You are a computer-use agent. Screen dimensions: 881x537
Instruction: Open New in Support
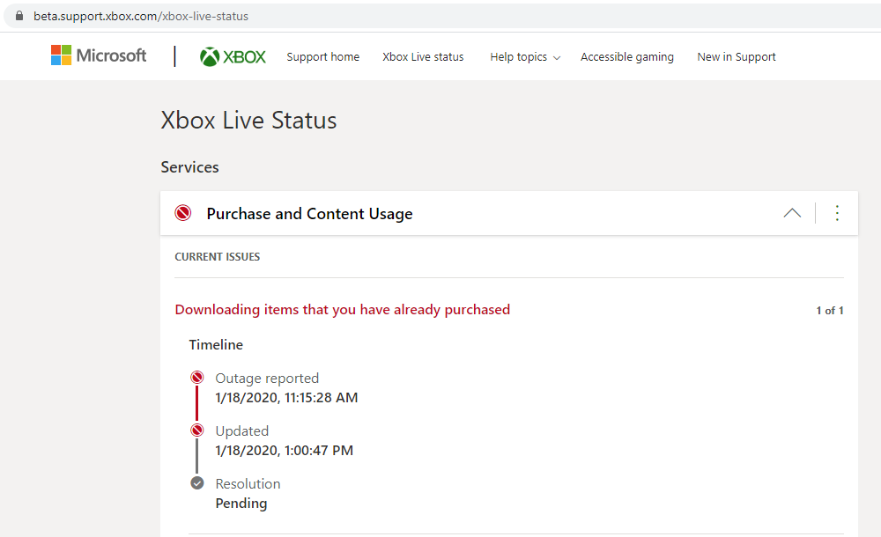tap(736, 57)
